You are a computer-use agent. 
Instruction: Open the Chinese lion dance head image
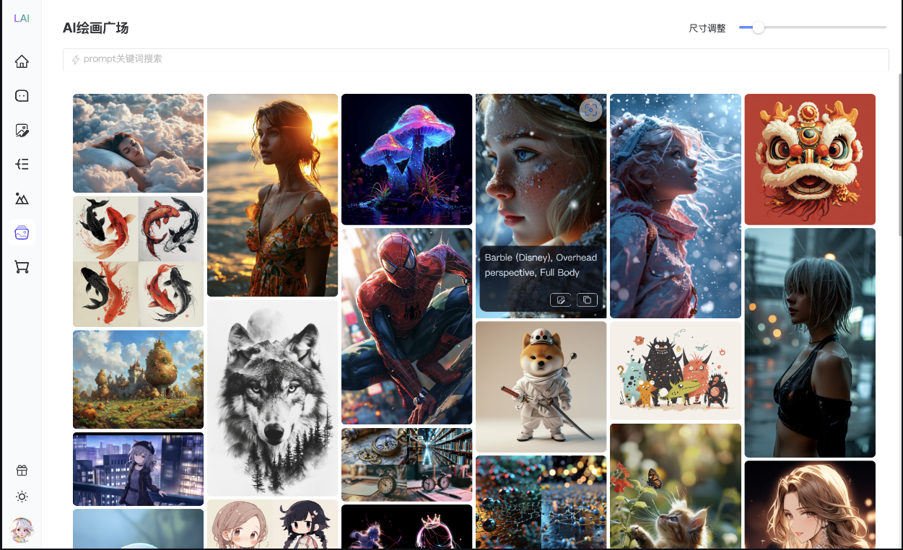[809, 159]
